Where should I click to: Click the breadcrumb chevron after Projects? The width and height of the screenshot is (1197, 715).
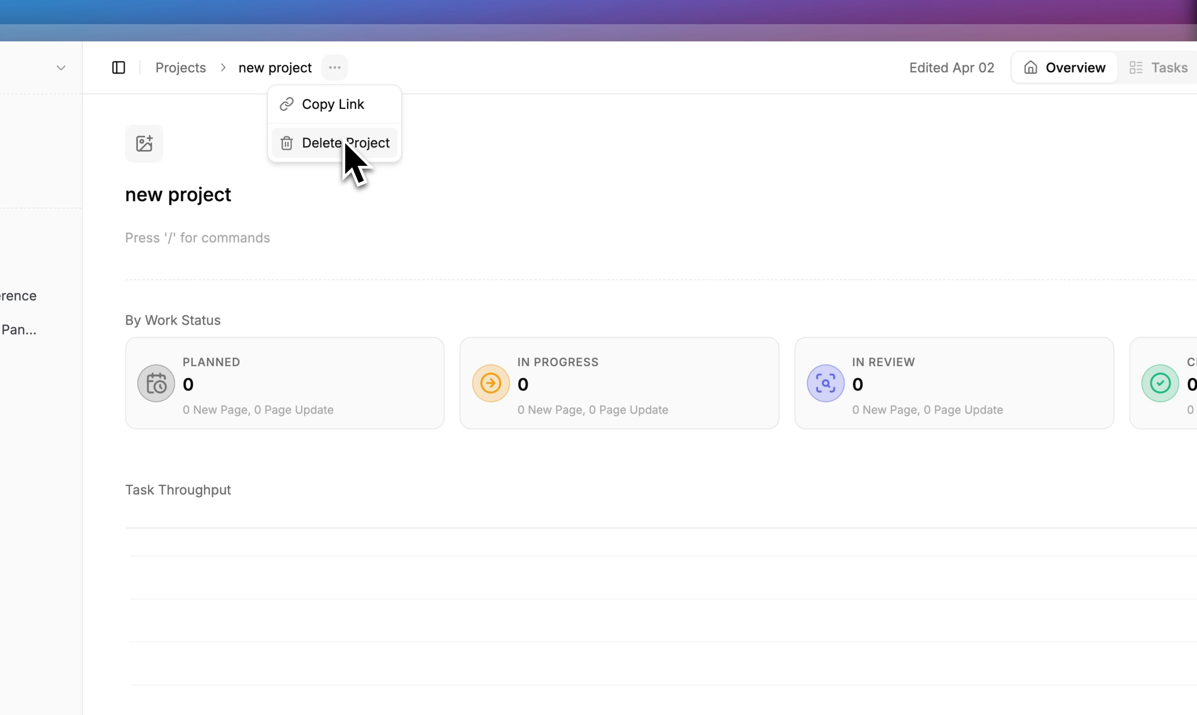[223, 68]
